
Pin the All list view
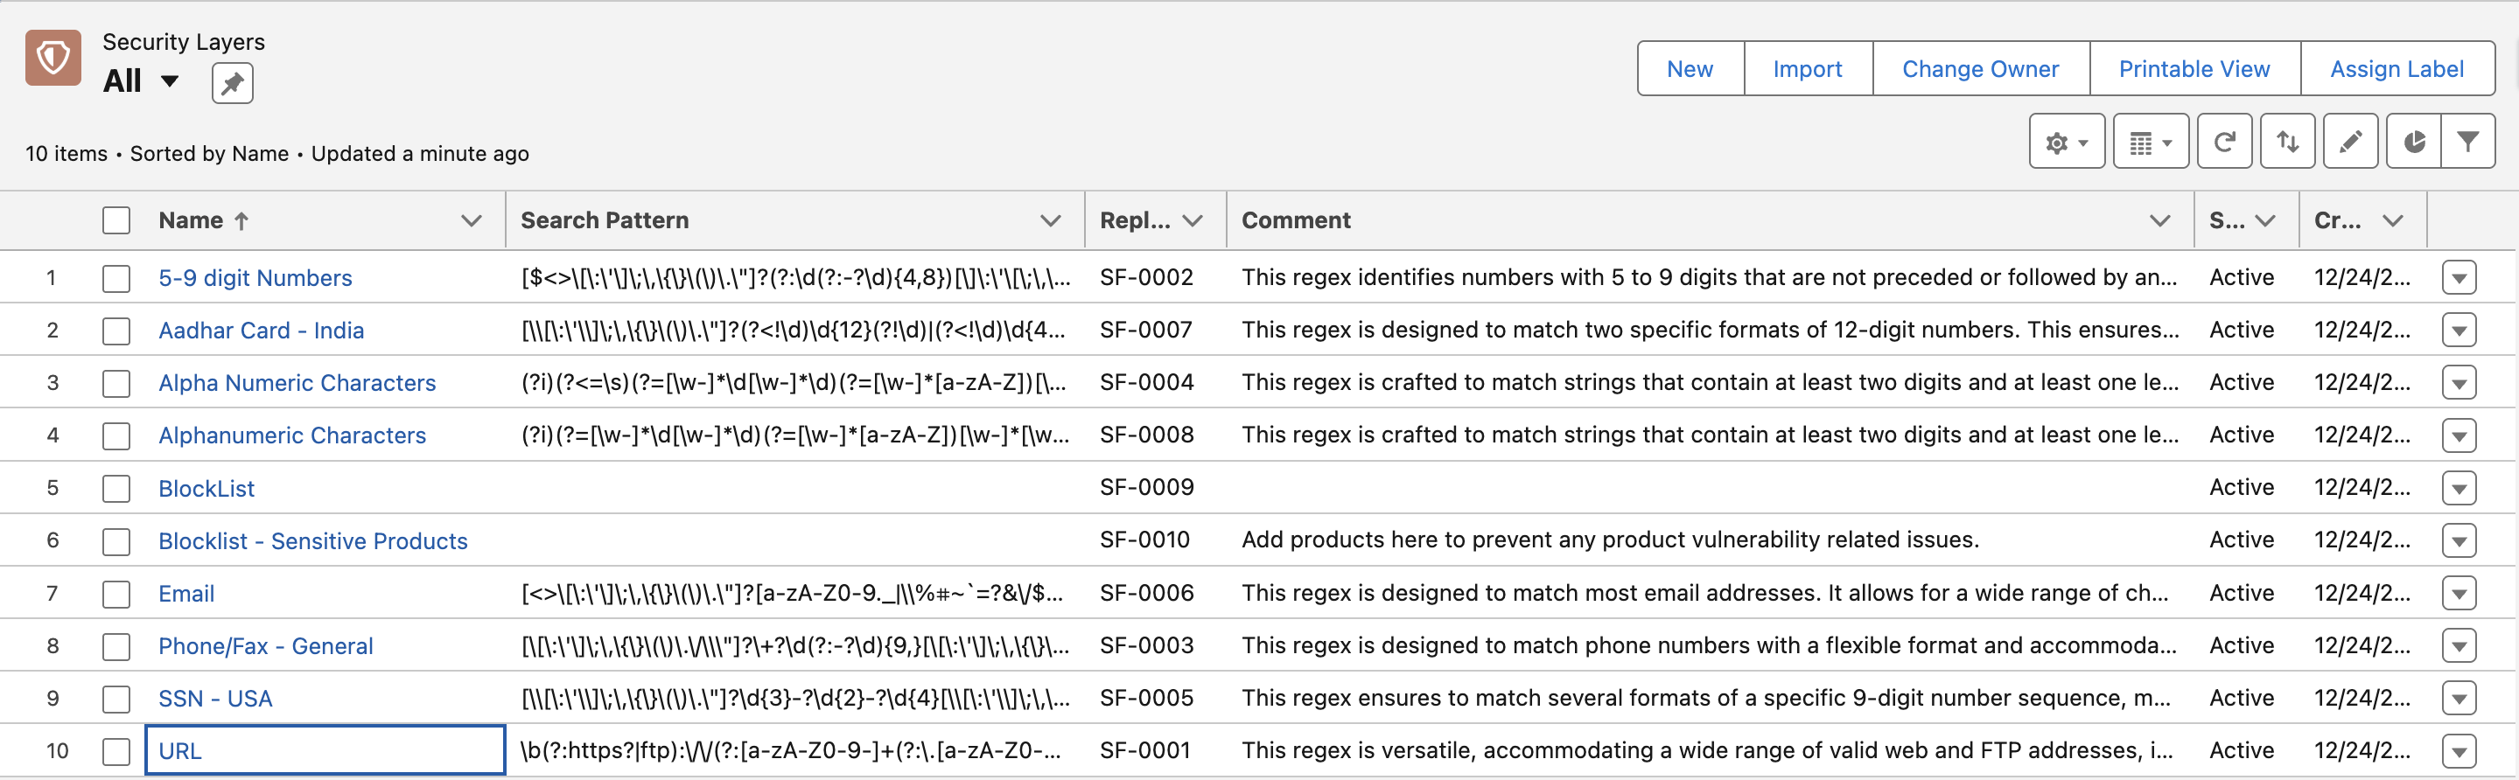pos(232,83)
